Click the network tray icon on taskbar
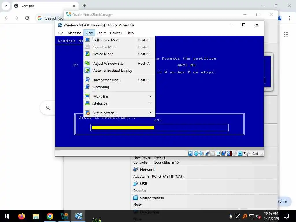 (x=252, y=216)
